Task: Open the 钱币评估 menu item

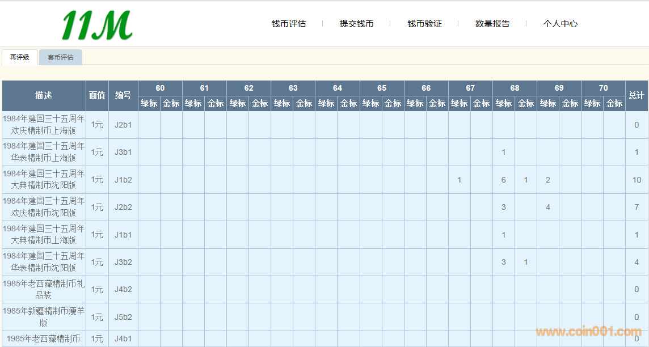Action: click(289, 24)
